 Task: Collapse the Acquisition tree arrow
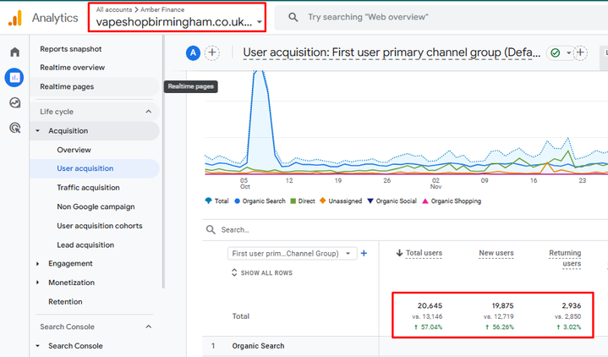[37, 131]
